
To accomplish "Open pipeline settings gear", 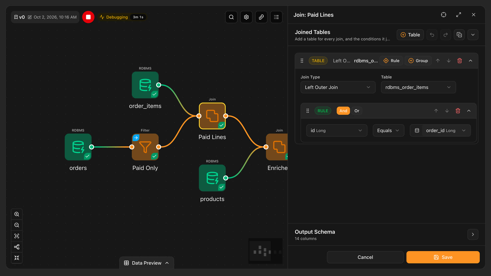I will coord(246,17).
